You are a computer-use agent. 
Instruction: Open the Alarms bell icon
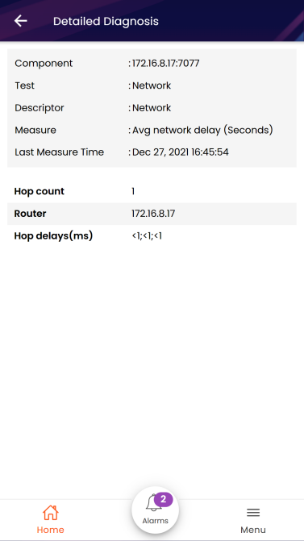pos(153,504)
